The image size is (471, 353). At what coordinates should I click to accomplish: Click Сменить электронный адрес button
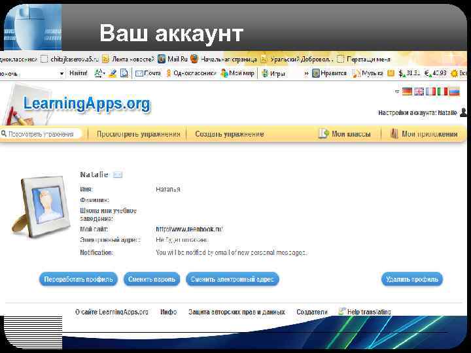(x=232, y=279)
